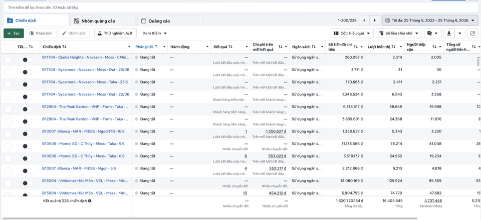Click the Nhân bản button
The width and height of the screenshot is (481, 220).
(41, 33)
